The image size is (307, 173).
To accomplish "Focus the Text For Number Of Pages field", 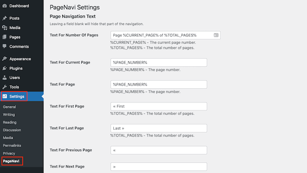I will 165,35.
